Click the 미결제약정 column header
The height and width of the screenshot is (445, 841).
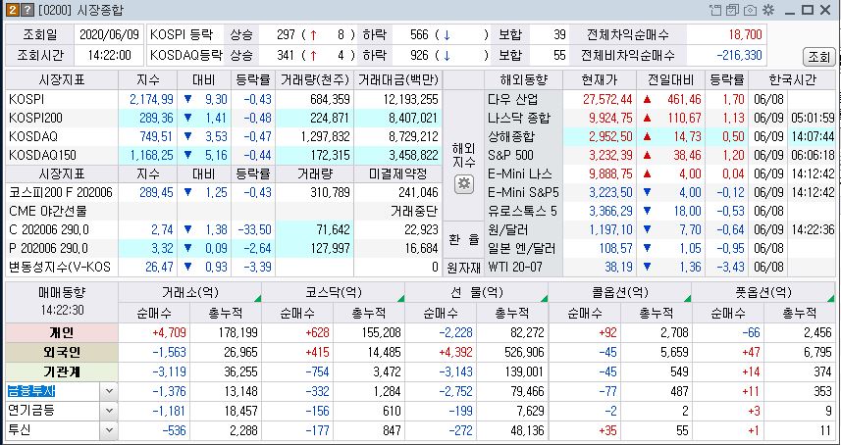click(x=398, y=174)
